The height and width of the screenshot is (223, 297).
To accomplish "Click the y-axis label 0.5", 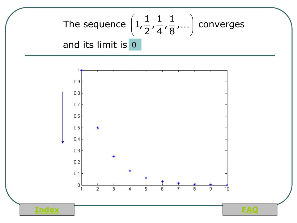I will click(77, 128).
